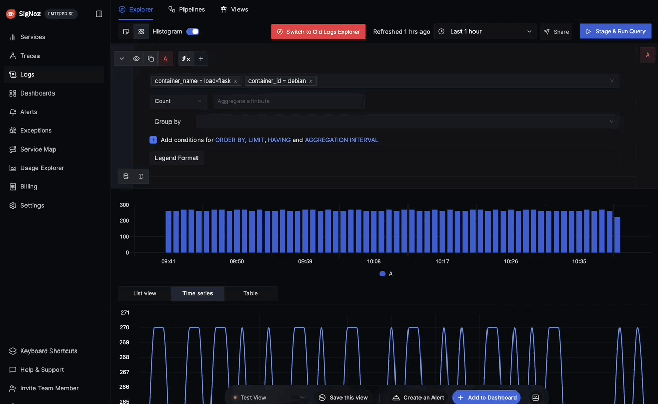Collapse the sidebar with the panel icon
658x404 pixels.
pos(99,14)
